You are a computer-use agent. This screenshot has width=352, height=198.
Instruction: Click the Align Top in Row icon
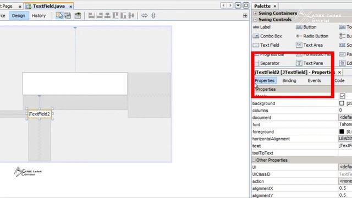(x=116, y=15)
